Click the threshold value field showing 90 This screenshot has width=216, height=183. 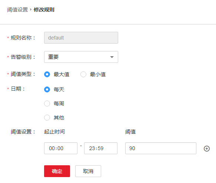pos(161,148)
